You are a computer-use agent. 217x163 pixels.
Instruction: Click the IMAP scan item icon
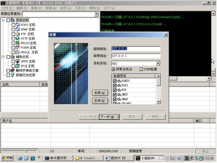tap(119, 99)
